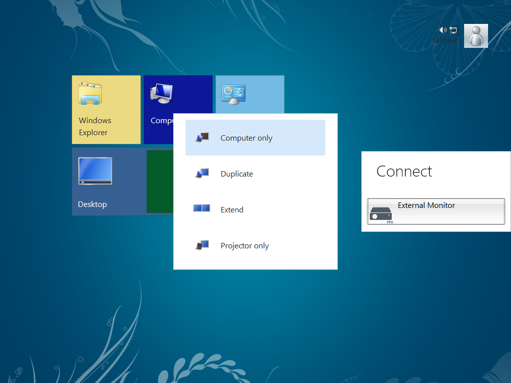
Task: Open the Control Panel tile icon
Action: [233, 95]
